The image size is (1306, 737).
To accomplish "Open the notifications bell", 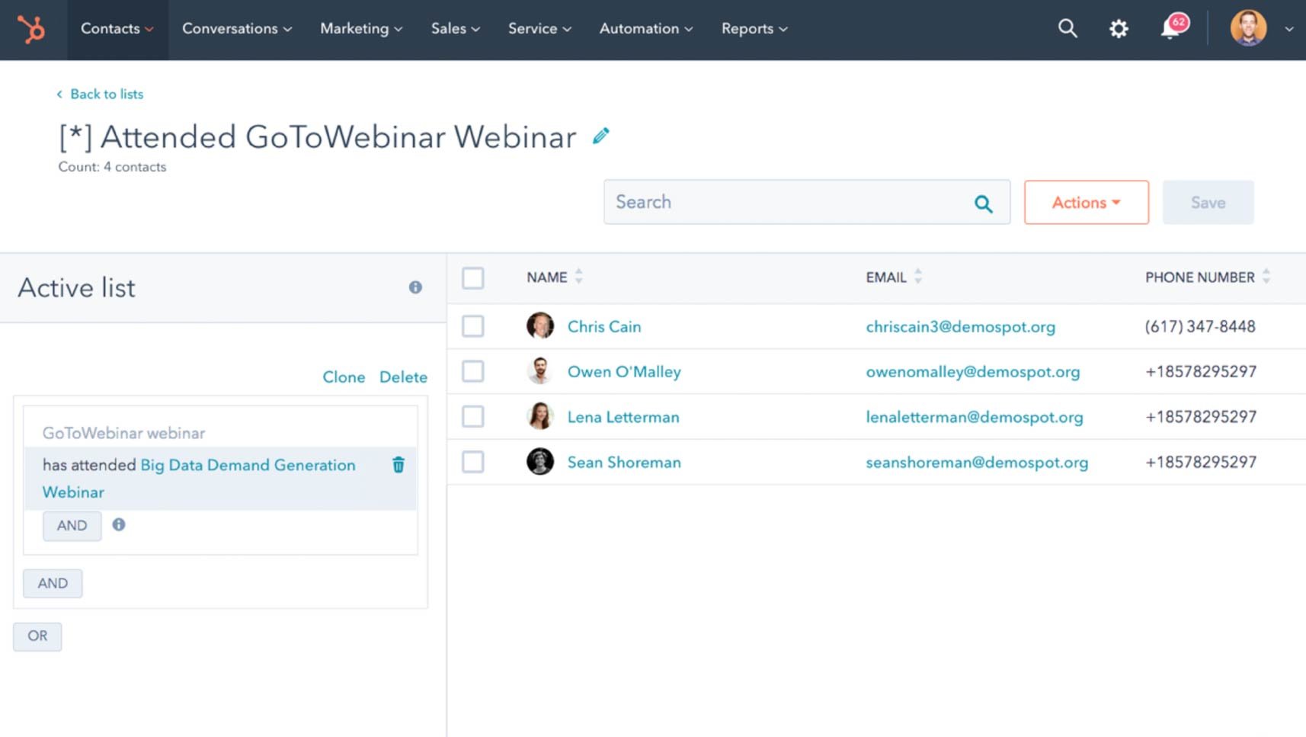I will pyautogui.click(x=1168, y=30).
